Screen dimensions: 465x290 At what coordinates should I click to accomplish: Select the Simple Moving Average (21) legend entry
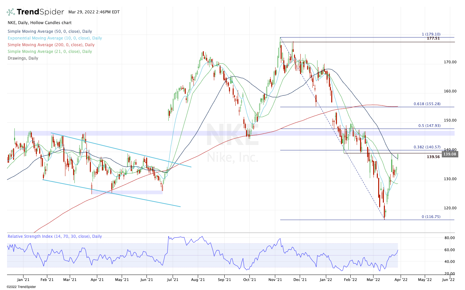pos(50,52)
